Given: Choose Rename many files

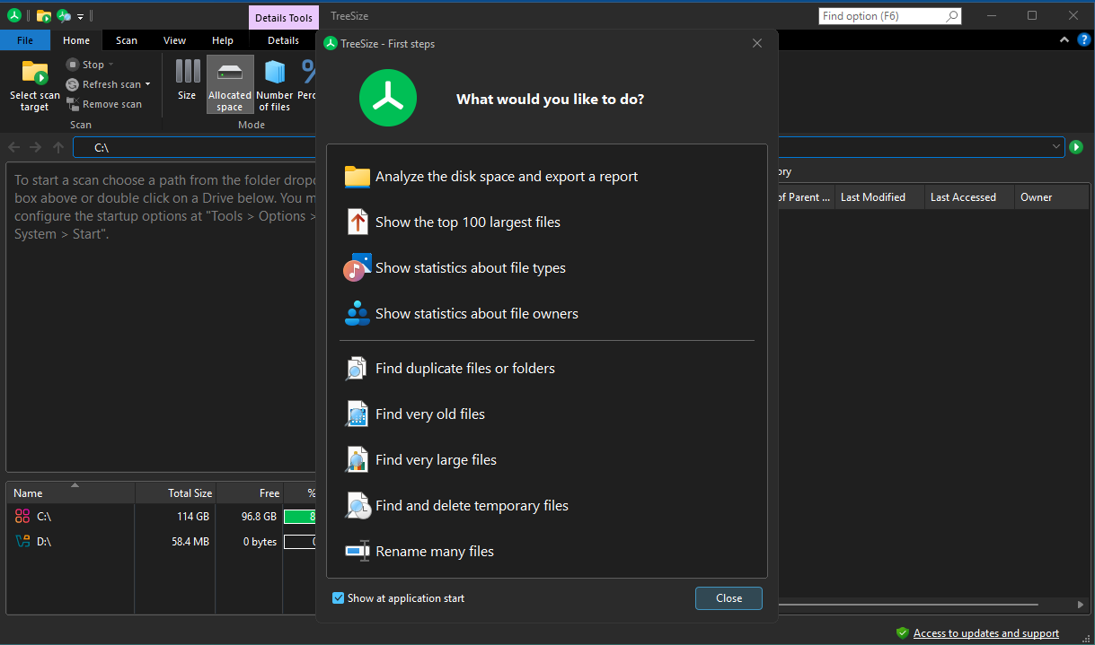Looking at the screenshot, I should point(546,551).
